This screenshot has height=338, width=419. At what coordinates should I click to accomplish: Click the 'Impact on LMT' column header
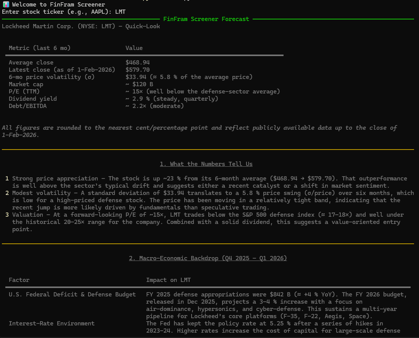tap(168, 280)
